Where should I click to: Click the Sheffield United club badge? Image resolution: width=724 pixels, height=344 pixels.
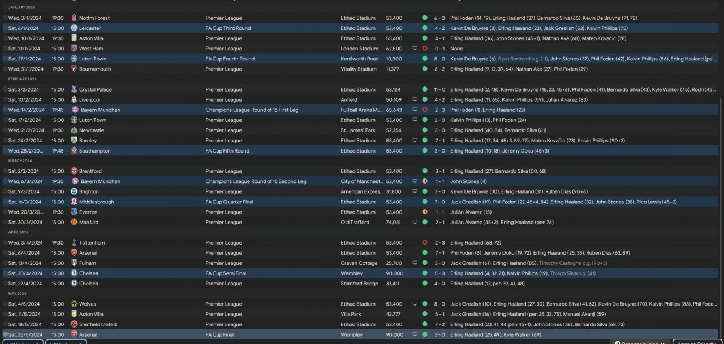74,324
